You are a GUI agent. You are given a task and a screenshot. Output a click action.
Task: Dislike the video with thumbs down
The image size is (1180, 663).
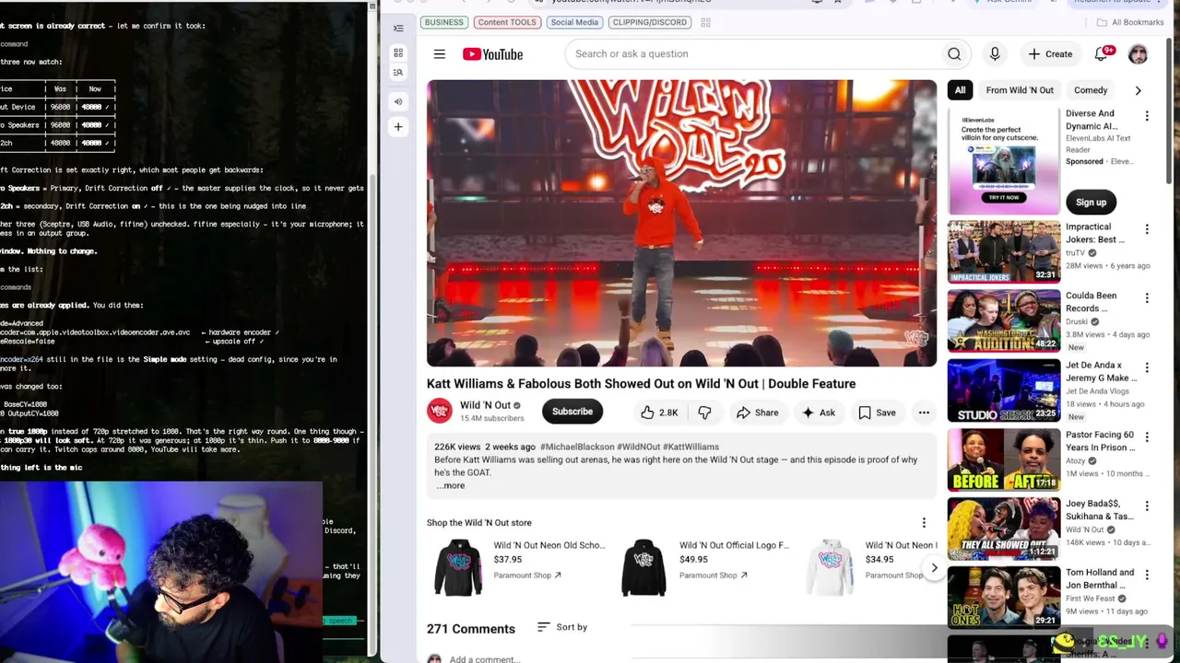(704, 413)
